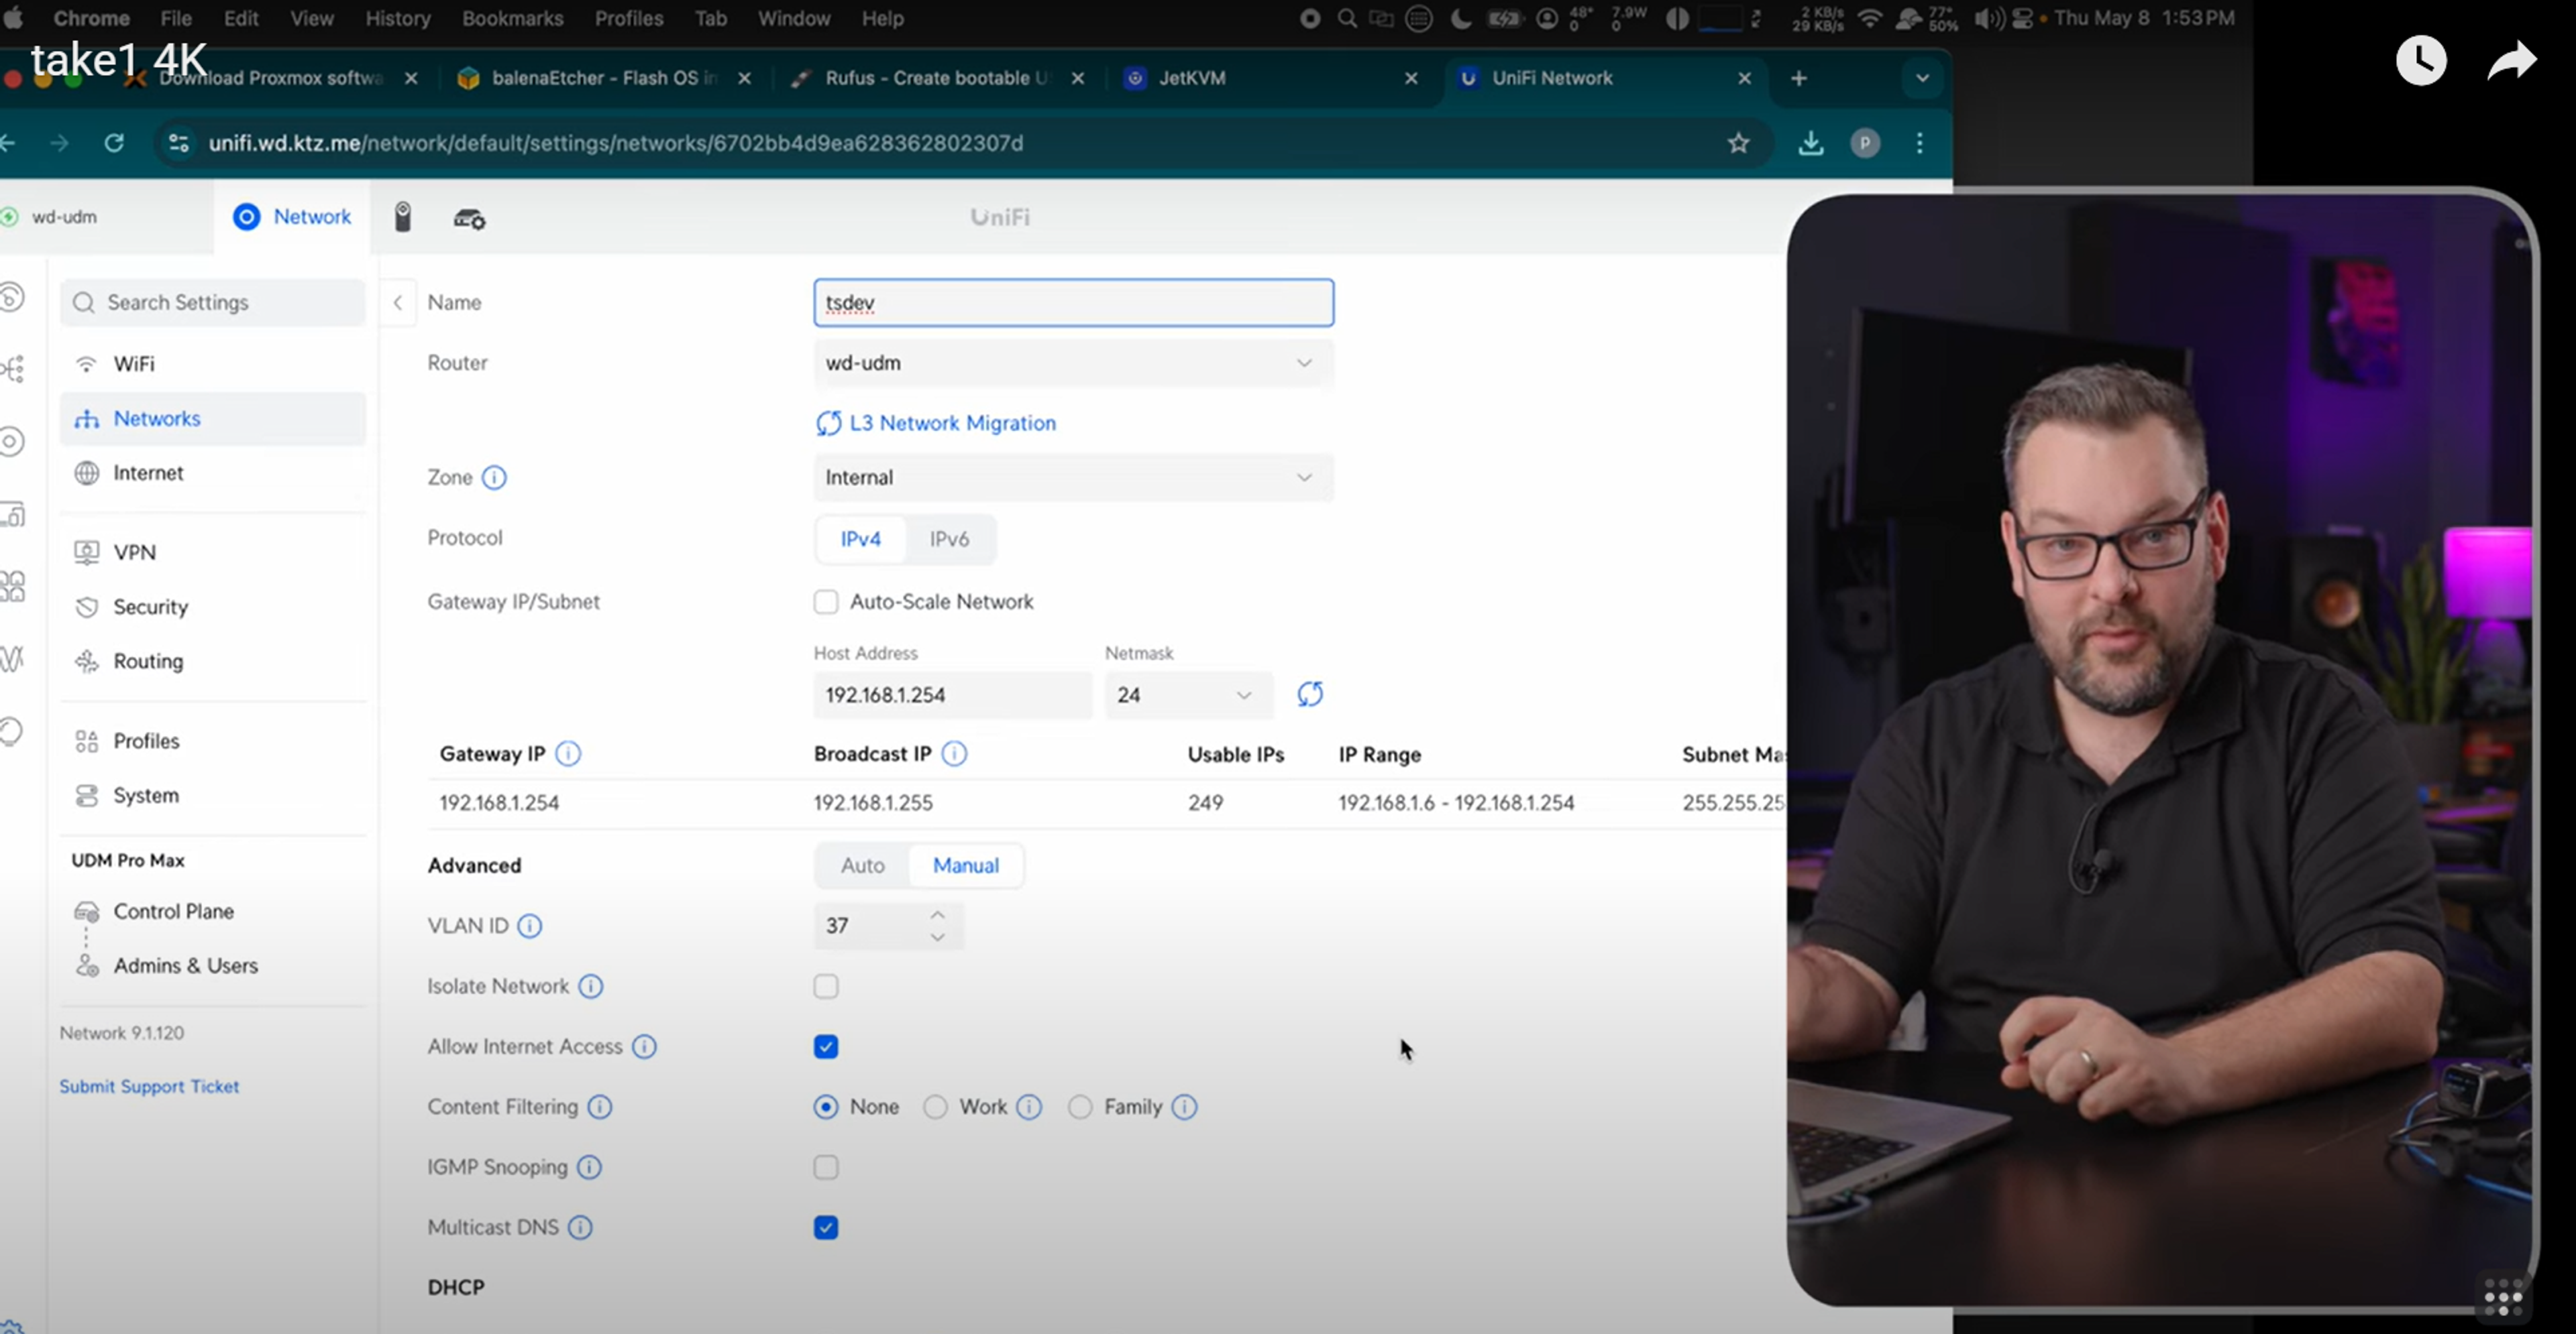Viewport: 2576px width, 1334px height.
Task: Open the Zone Internal dropdown
Action: pyautogui.click(x=1072, y=478)
